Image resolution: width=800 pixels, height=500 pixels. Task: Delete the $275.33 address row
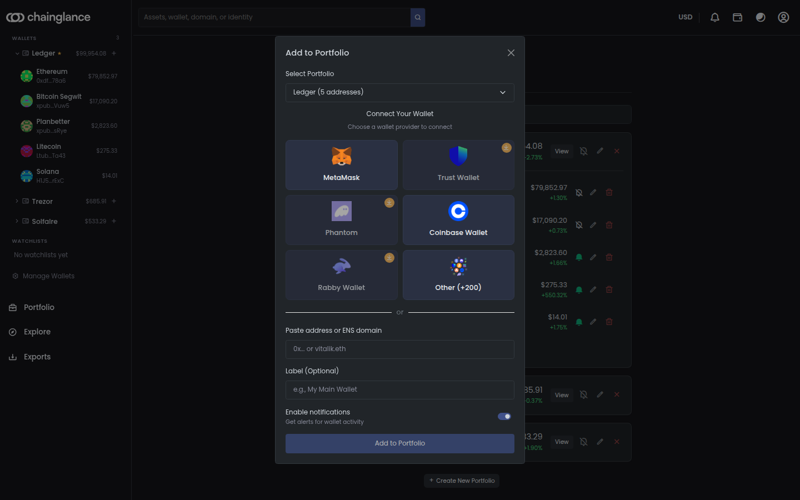609,289
